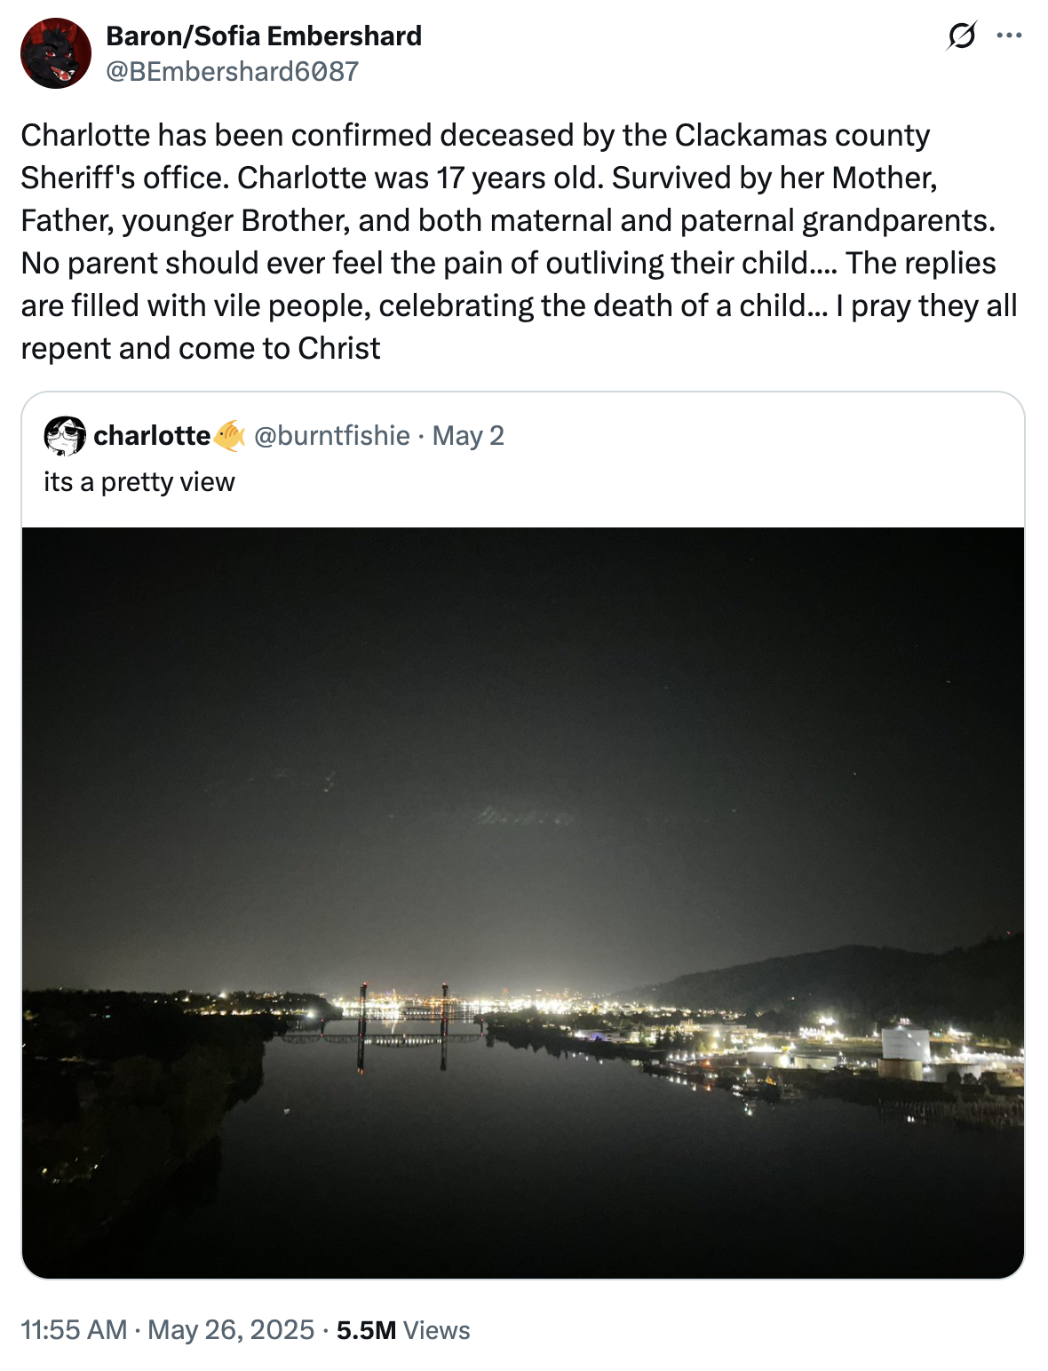1048x1371 pixels.
Task: Click Baron/Sofia Embershard's wolf profile avatar
Action: click(x=56, y=53)
